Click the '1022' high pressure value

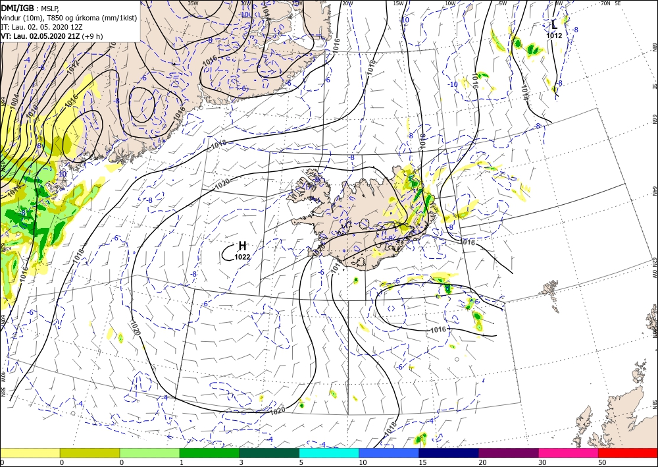pyautogui.click(x=242, y=257)
